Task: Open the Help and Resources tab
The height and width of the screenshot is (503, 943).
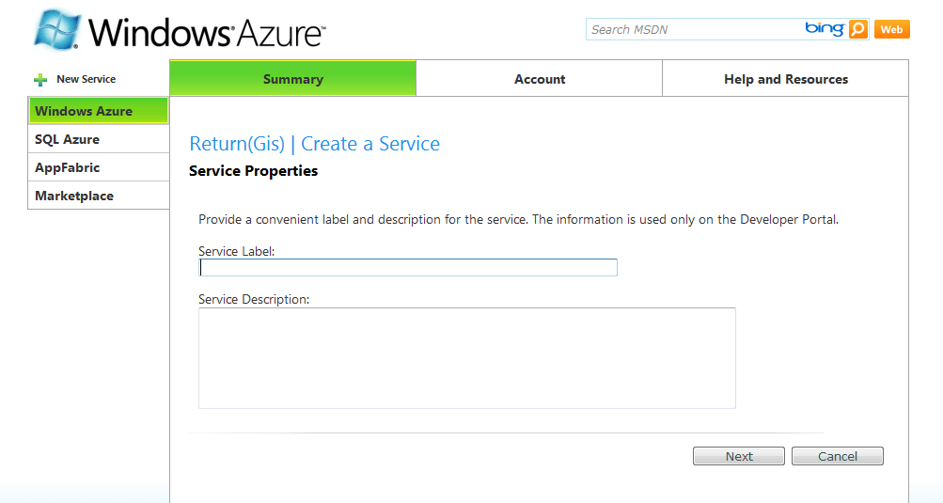Action: [x=785, y=79]
